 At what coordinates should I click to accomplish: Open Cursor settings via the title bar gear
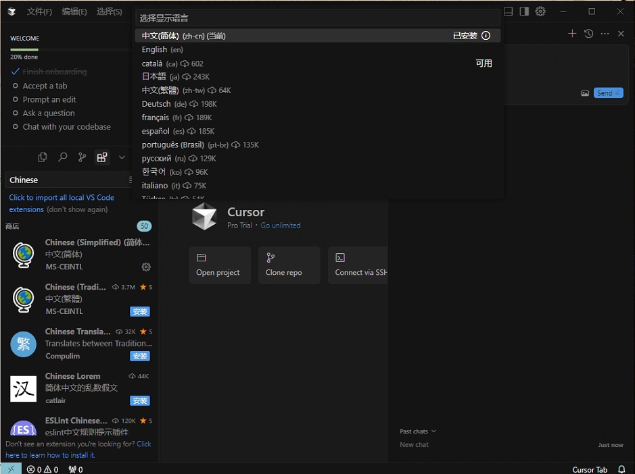click(540, 11)
